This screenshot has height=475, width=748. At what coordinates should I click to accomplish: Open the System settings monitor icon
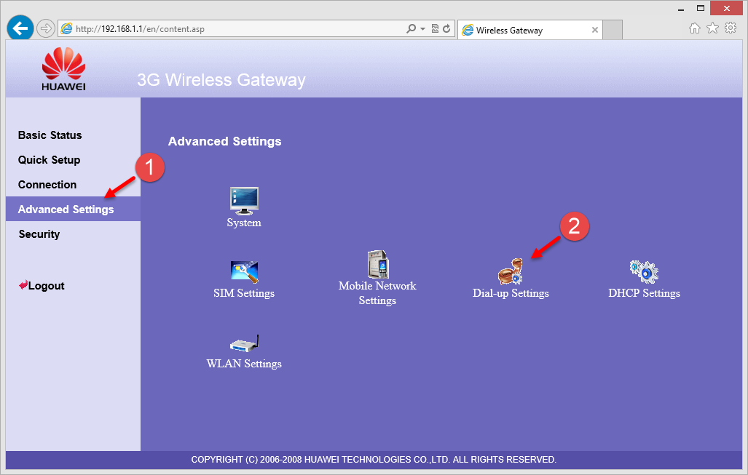[x=244, y=201]
